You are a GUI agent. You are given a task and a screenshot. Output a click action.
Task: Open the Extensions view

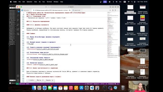pyautogui.click(x=18, y=29)
